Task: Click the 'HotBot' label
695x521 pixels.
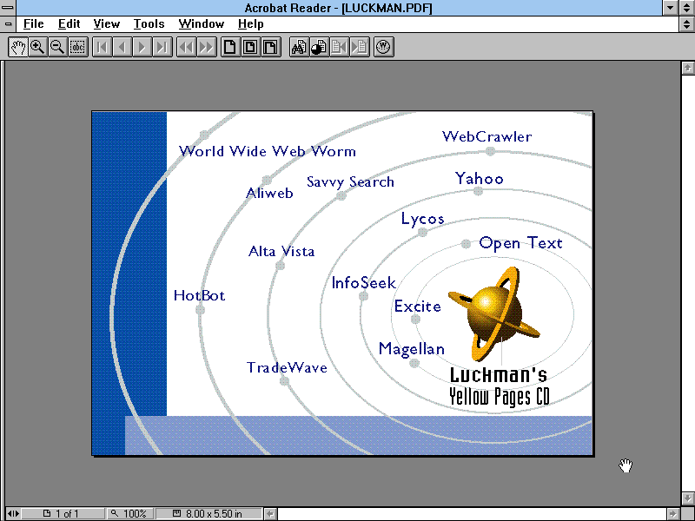Action: click(200, 295)
